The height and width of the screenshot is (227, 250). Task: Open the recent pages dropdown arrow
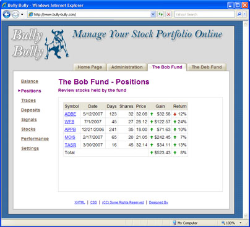click(22, 15)
